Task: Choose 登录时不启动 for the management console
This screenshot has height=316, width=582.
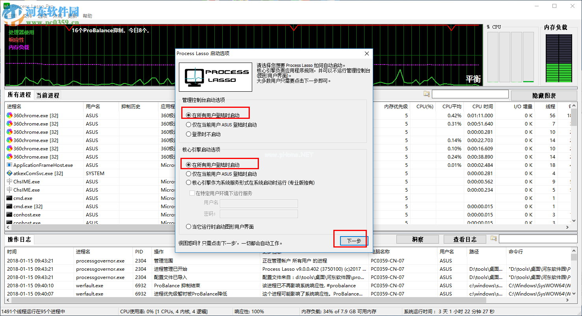Action: [203, 134]
